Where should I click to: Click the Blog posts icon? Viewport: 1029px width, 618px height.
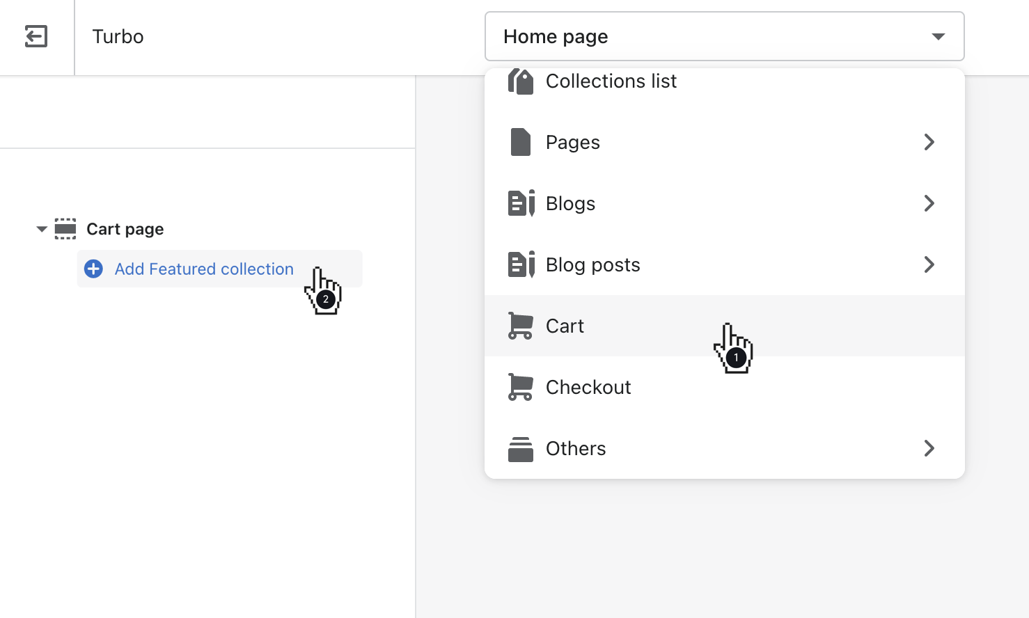[x=521, y=264]
